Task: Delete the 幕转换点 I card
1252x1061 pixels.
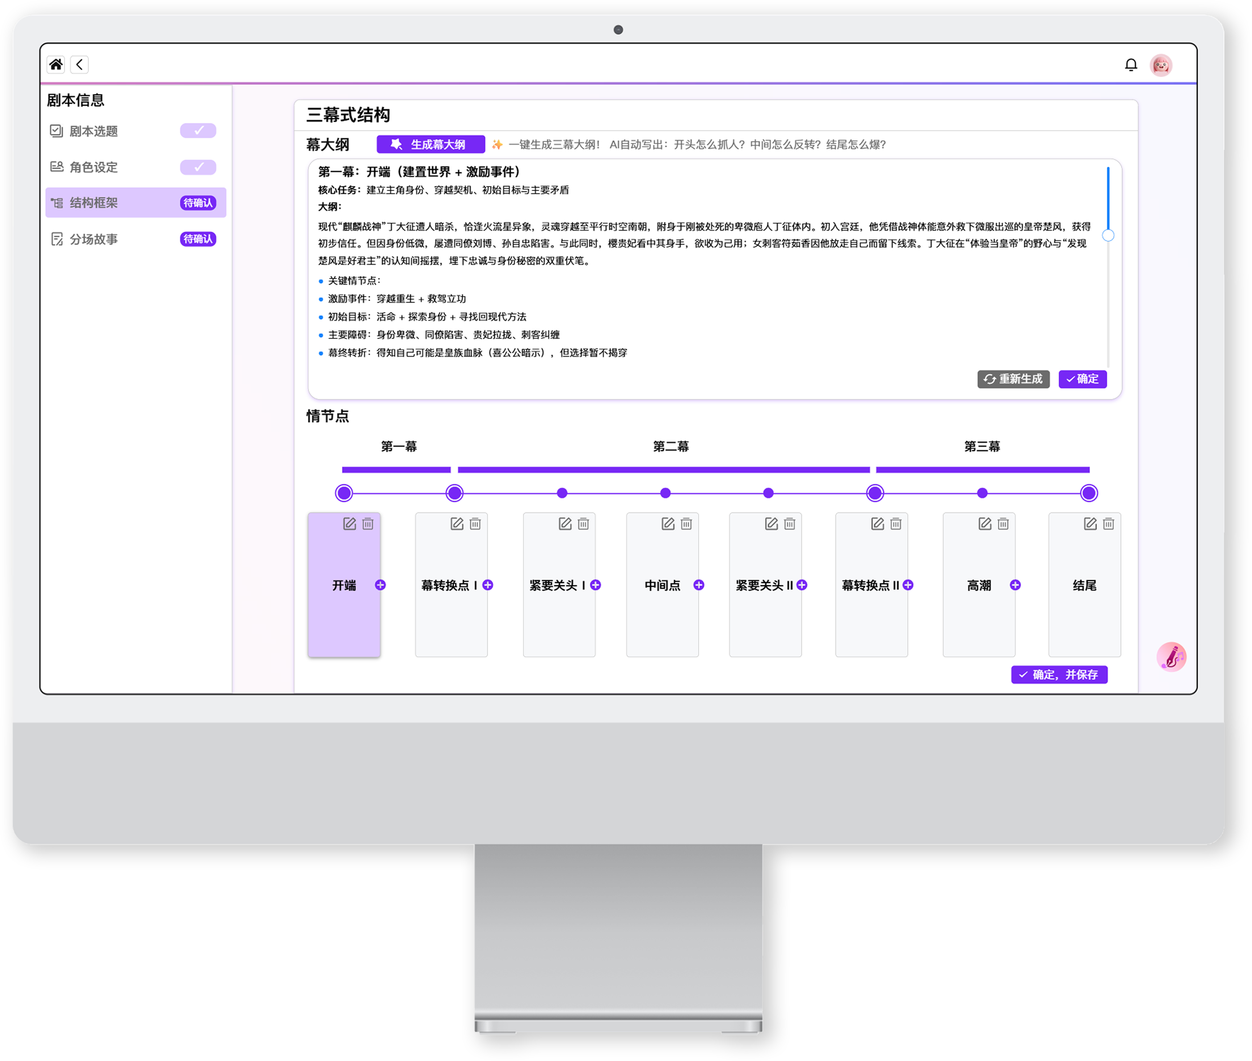Action: [475, 524]
